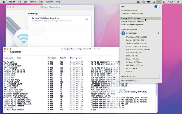This screenshot has height=114, width=182.
Task: Click the user account icon in menu bar
Action: coord(154,2)
